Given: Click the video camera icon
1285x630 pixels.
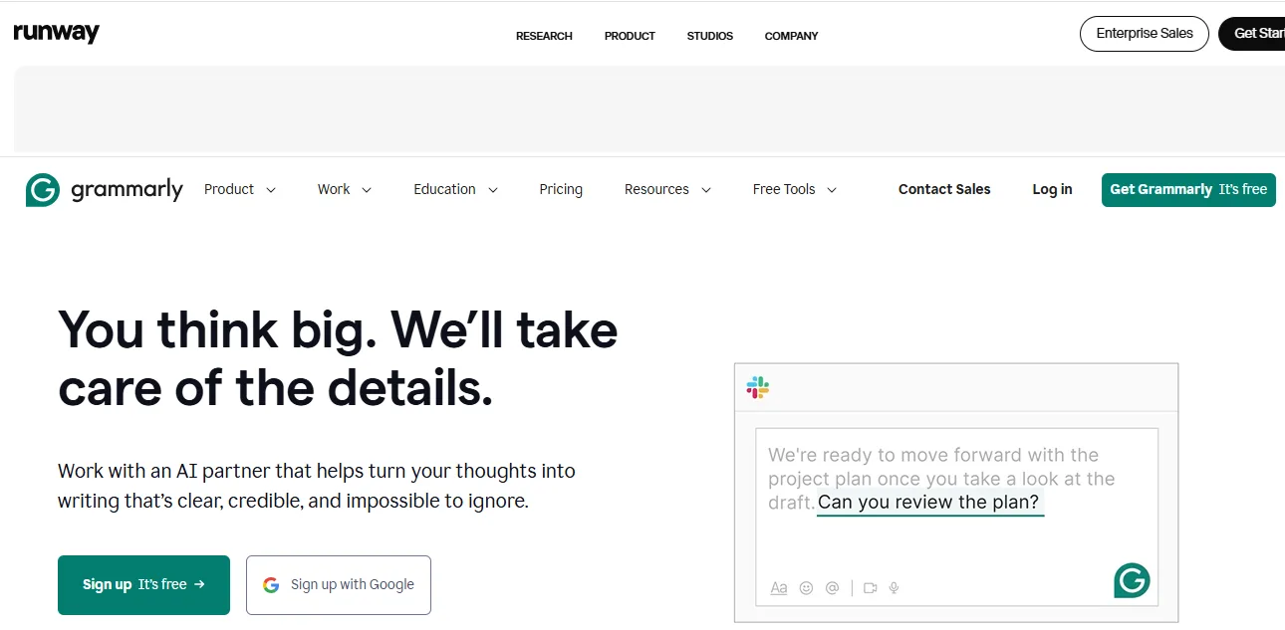Looking at the screenshot, I should (870, 587).
